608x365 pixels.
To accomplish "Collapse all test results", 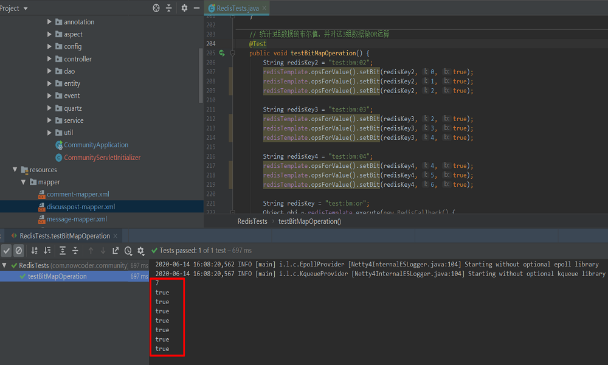I will click(x=75, y=251).
